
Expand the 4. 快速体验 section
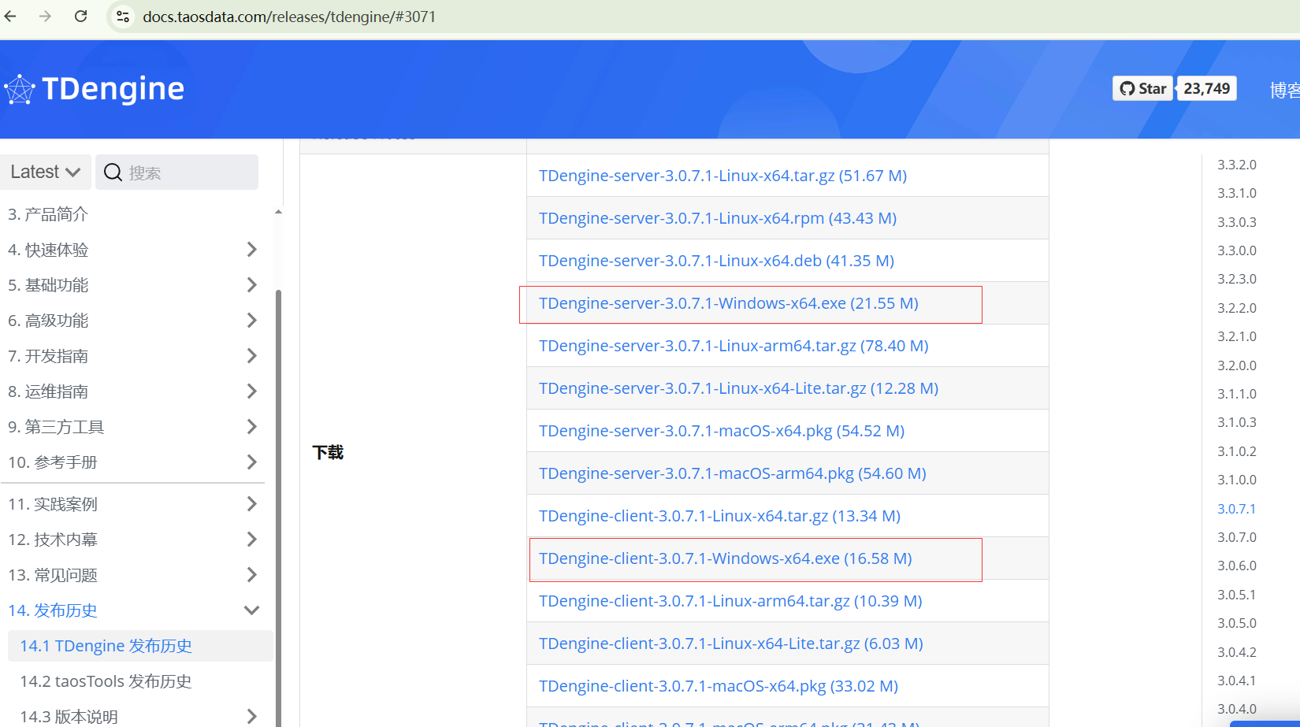(x=251, y=250)
